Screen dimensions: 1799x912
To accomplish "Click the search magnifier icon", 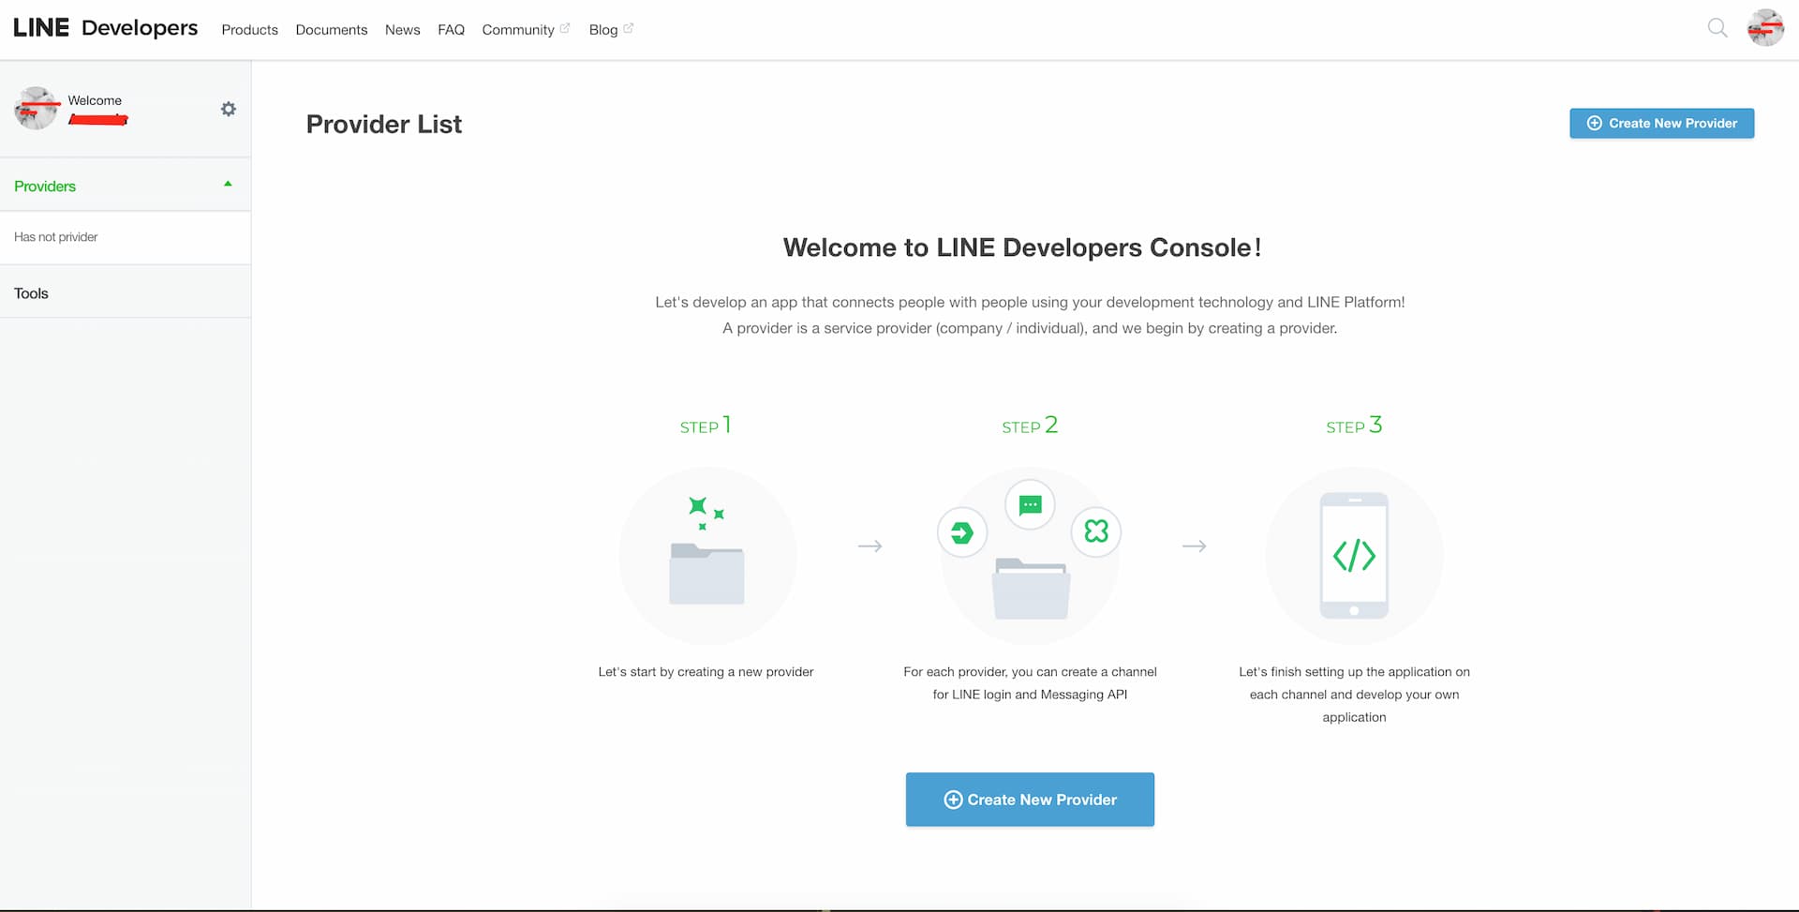I will point(1717,28).
